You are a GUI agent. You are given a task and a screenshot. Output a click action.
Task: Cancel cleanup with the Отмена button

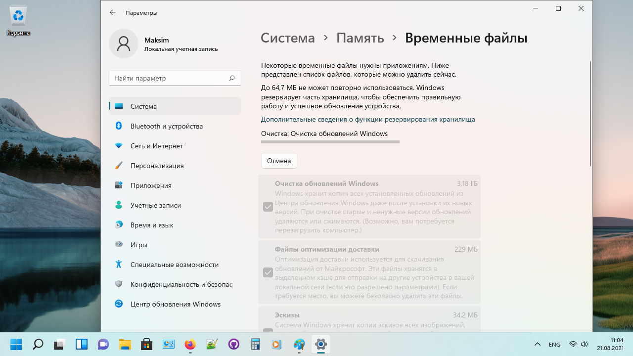279,161
